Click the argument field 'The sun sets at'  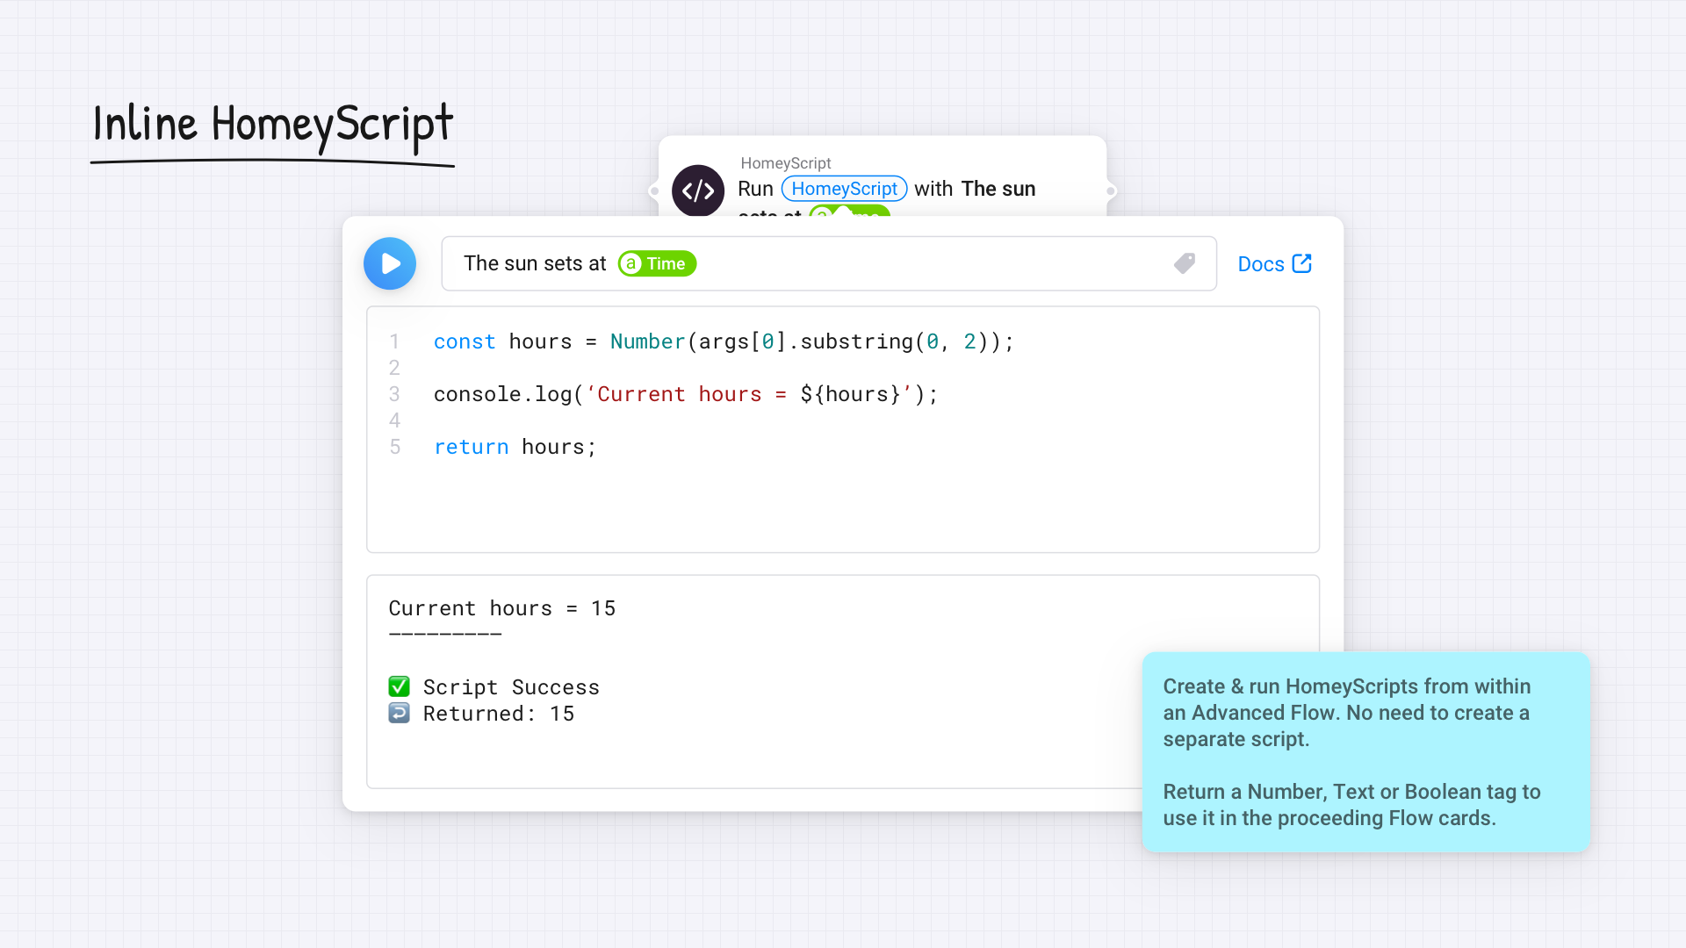[829, 263]
